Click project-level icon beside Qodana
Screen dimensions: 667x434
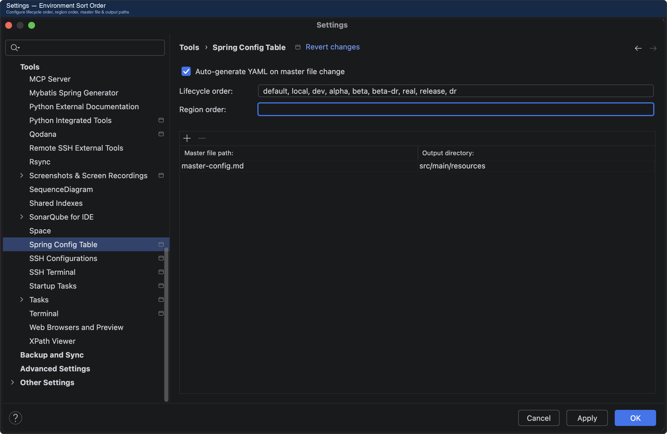coord(161,134)
